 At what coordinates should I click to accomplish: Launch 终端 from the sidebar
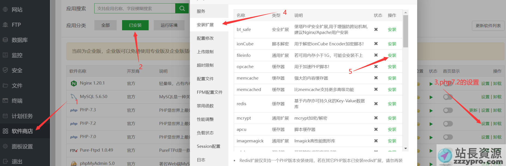(x=17, y=101)
